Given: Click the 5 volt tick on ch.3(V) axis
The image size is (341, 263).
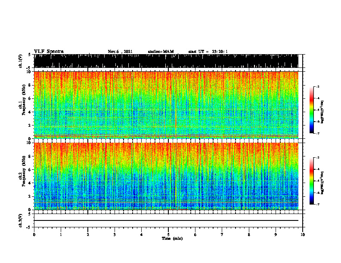Looking at the screenshot, I should coord(29,214).
